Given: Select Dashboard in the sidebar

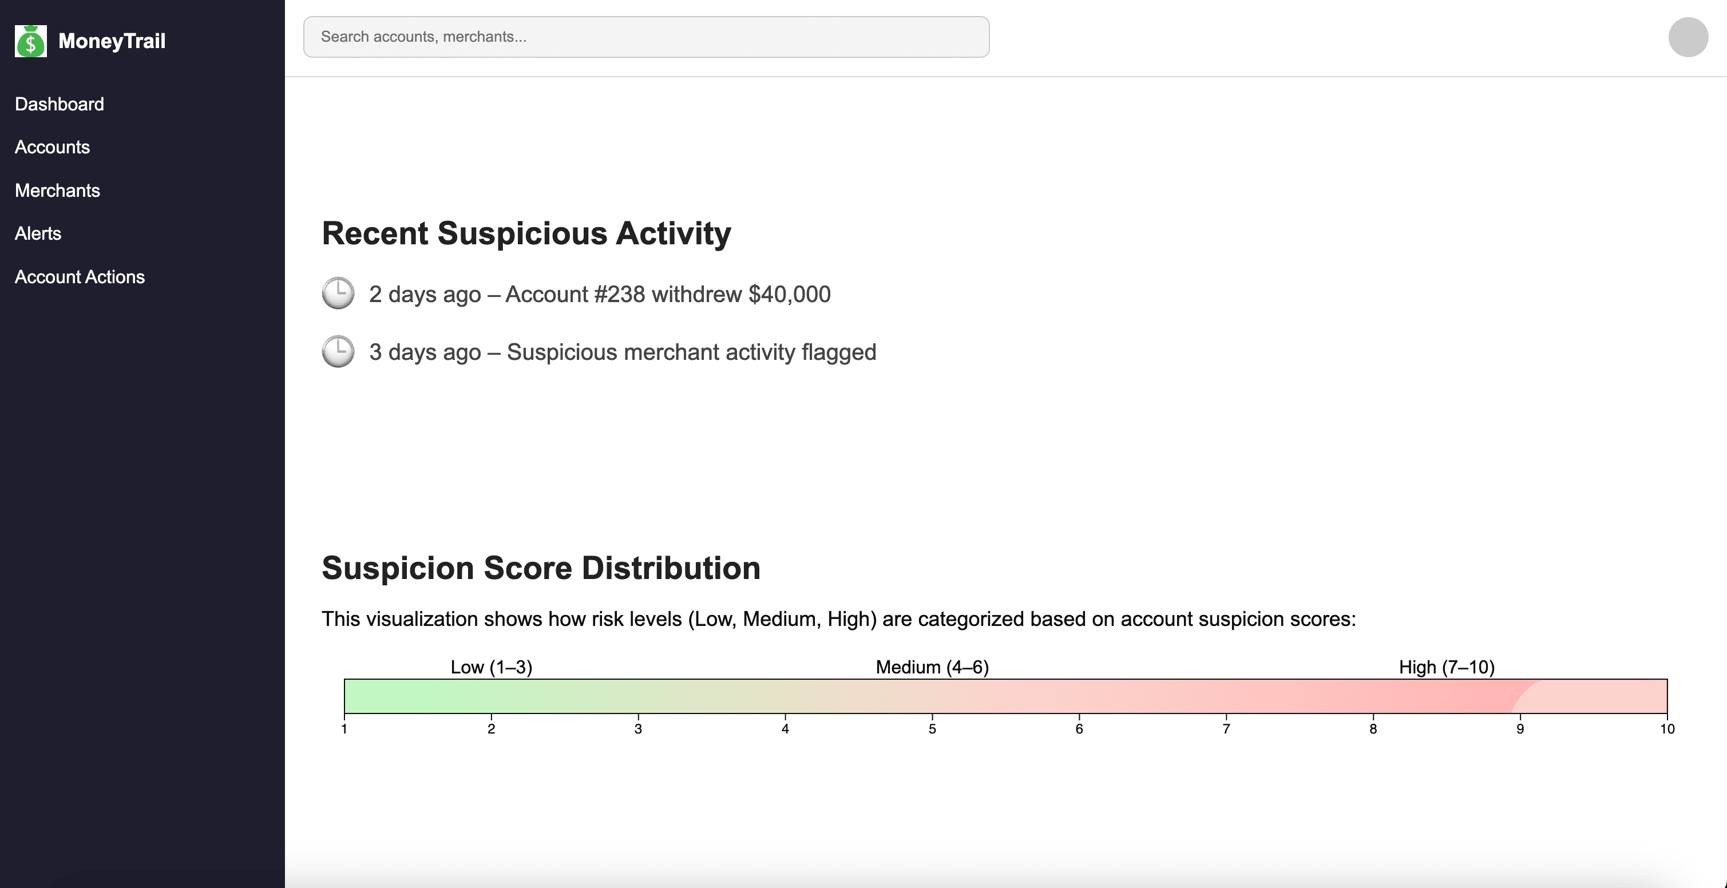Looking at the screenshot, I should (x=59, y=104).
